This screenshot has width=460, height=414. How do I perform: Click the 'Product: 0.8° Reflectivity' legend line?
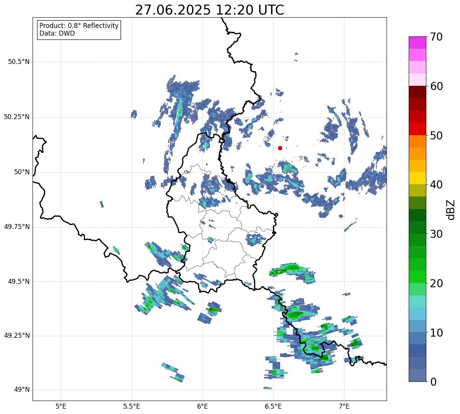click(x=79, y=26)
